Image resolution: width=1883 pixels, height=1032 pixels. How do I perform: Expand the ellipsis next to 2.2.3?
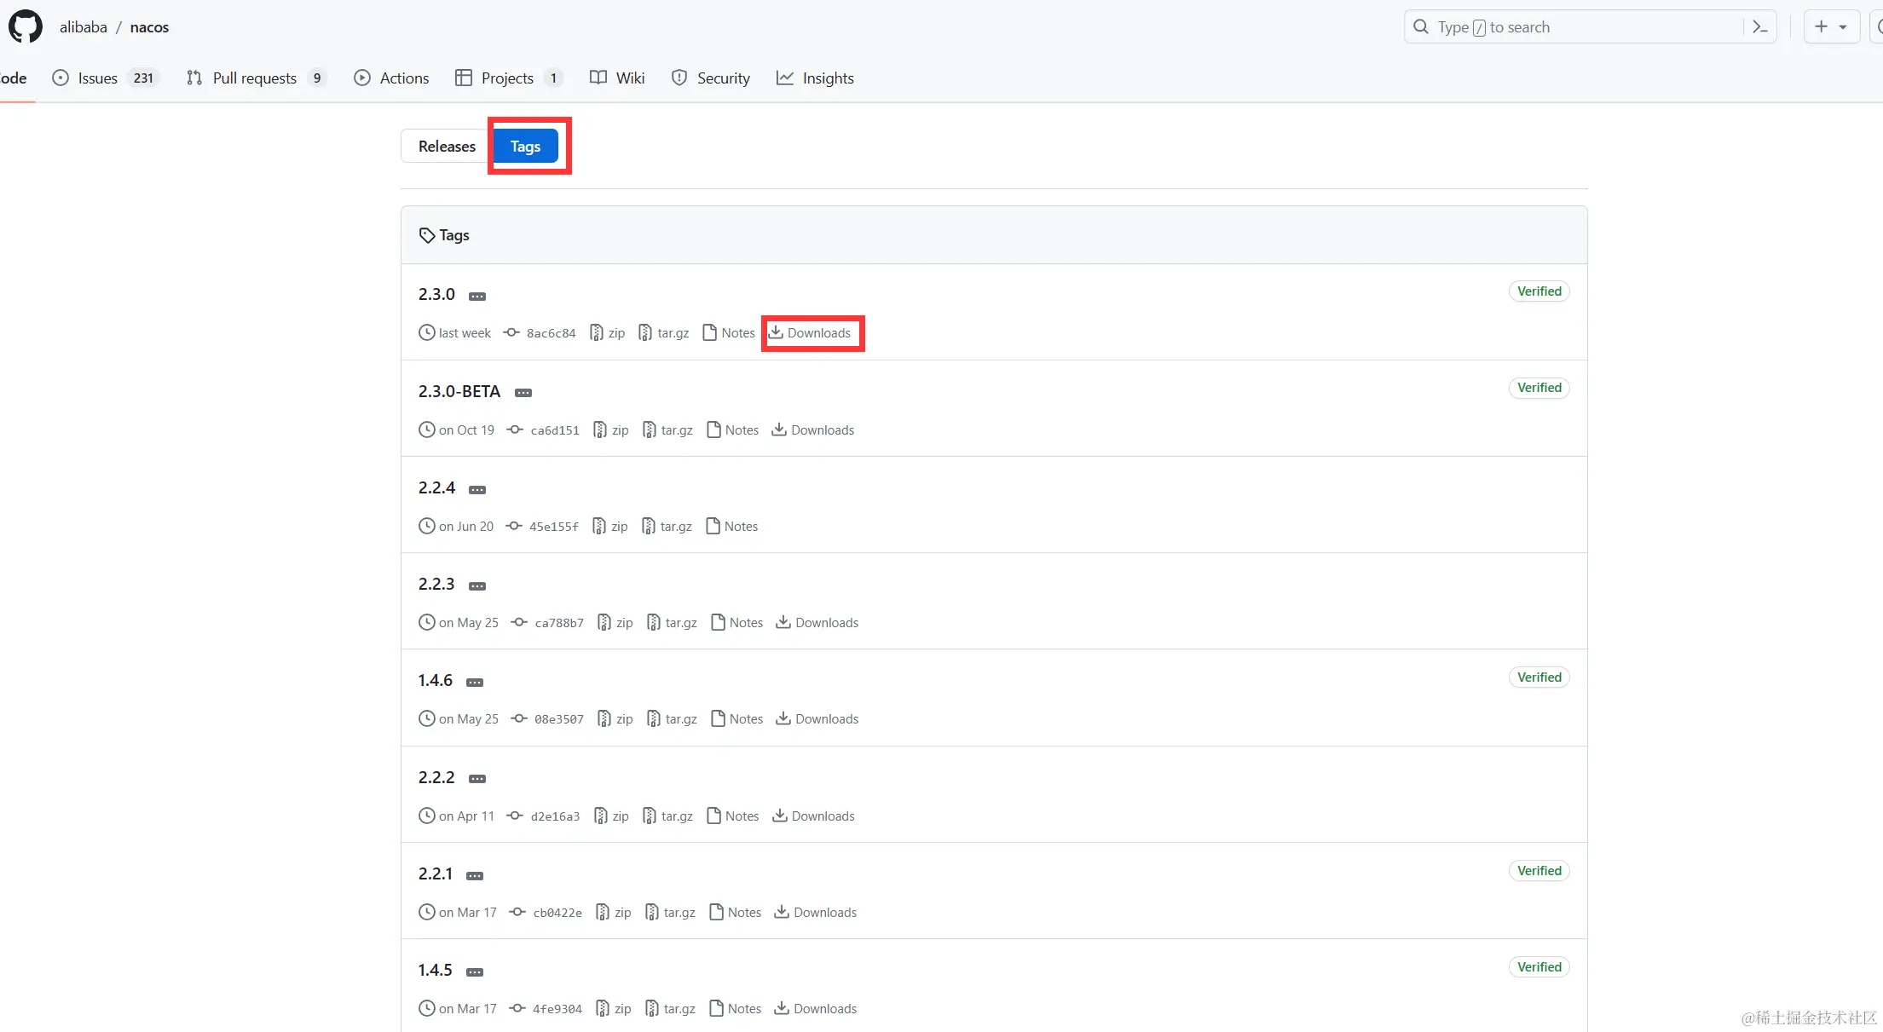[x=477, y=586]
